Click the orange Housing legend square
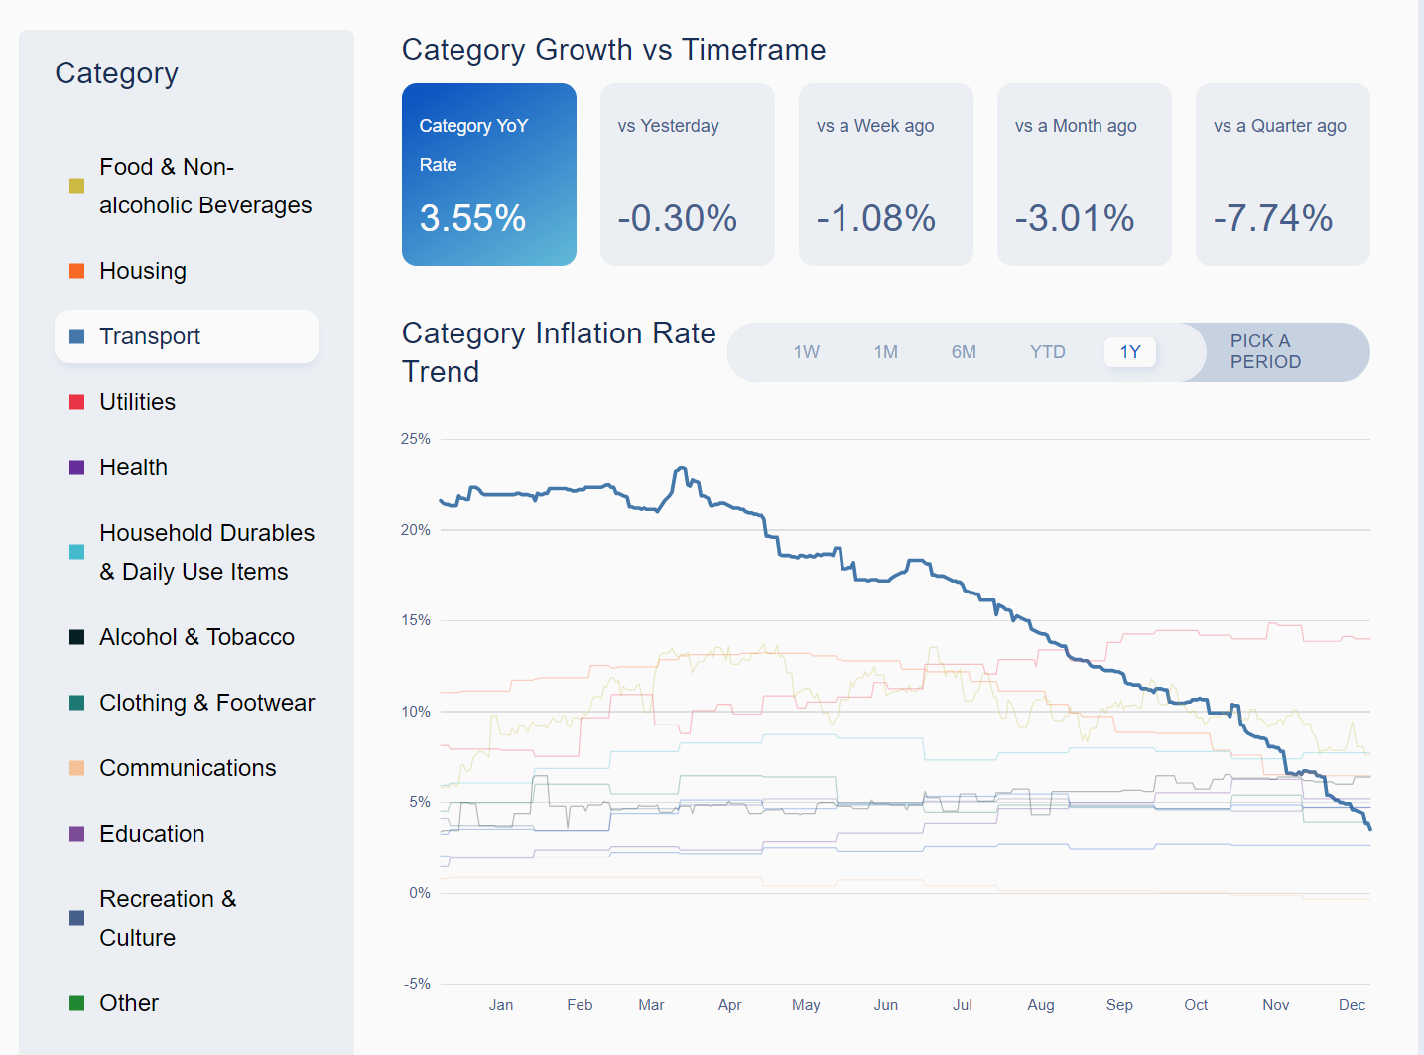Image resolution: width=1424 pixels, height=1055 pixels. [76, 271]
